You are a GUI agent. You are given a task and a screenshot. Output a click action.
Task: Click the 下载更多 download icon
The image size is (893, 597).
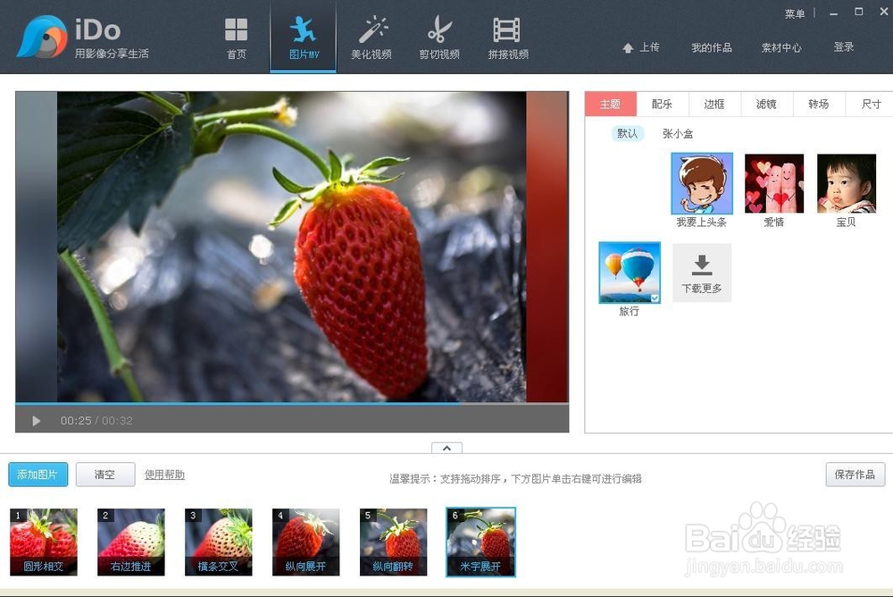pos(702,265)
